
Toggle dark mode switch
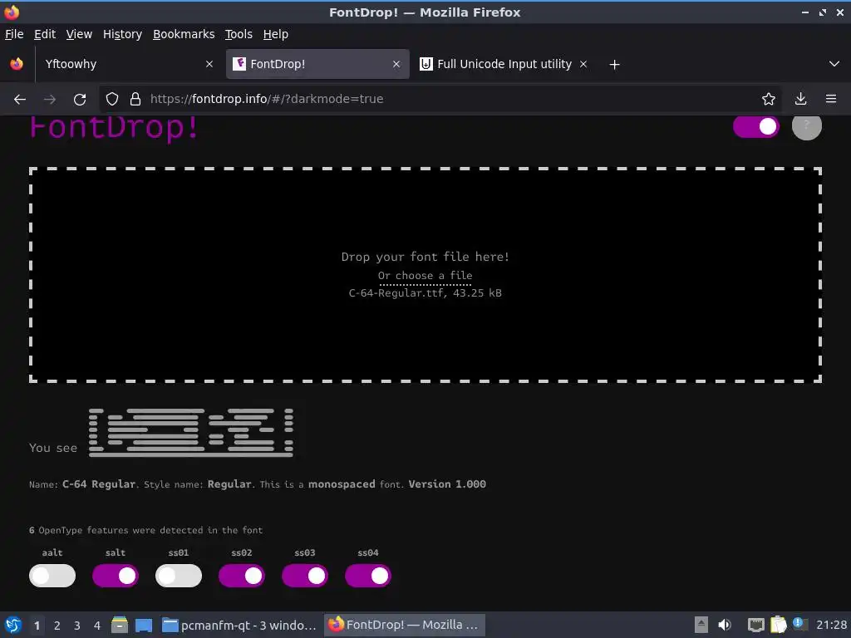pyautogui.click(x=756, y=127)
